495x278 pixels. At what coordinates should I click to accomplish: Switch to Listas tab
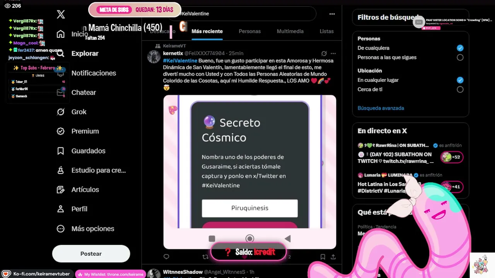pos(326,31)
